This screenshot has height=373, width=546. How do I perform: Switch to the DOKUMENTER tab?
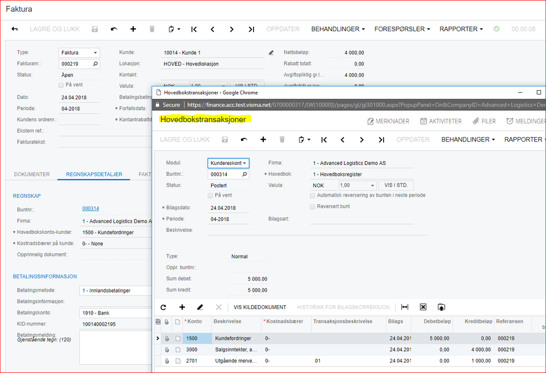[32, 175]
